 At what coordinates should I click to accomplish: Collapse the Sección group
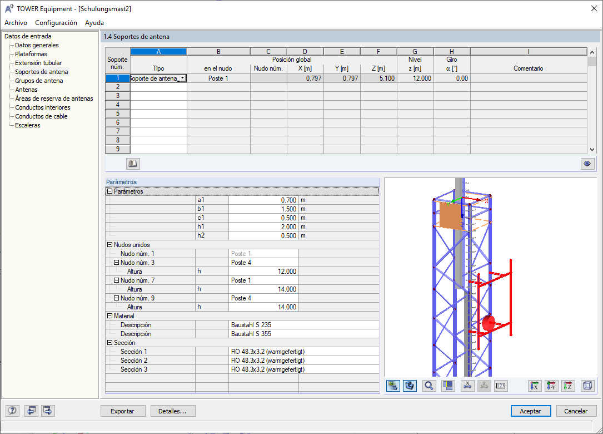[x=109, y=343]
